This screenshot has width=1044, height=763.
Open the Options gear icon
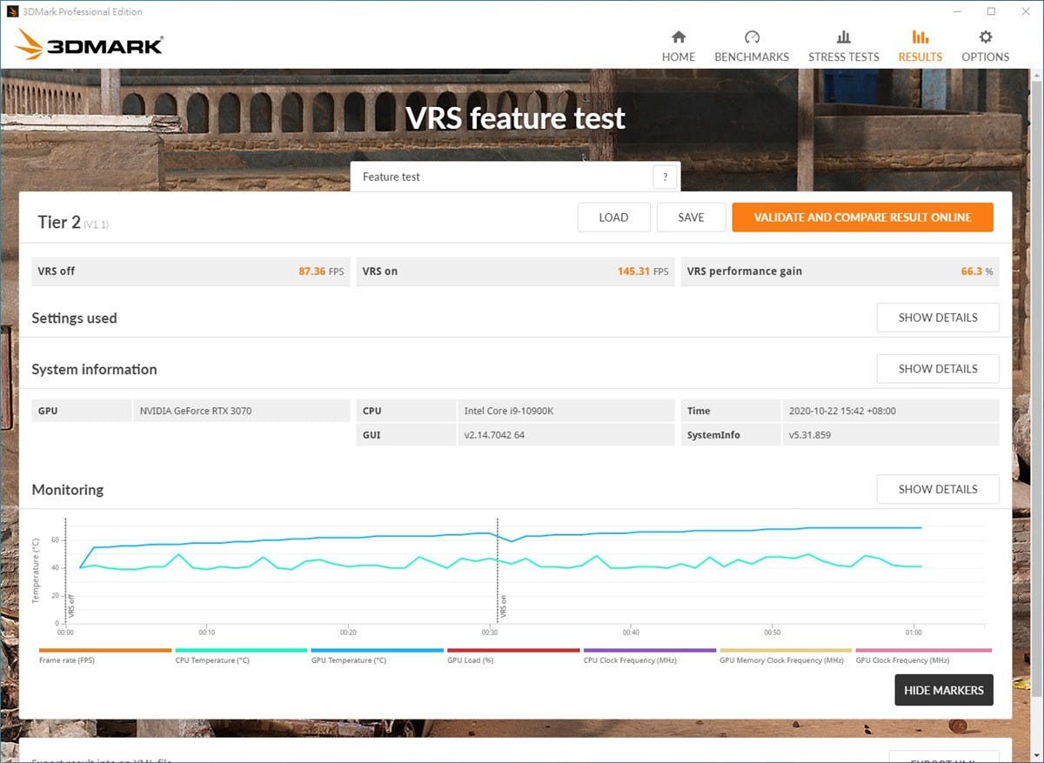[x=985, y=37]
